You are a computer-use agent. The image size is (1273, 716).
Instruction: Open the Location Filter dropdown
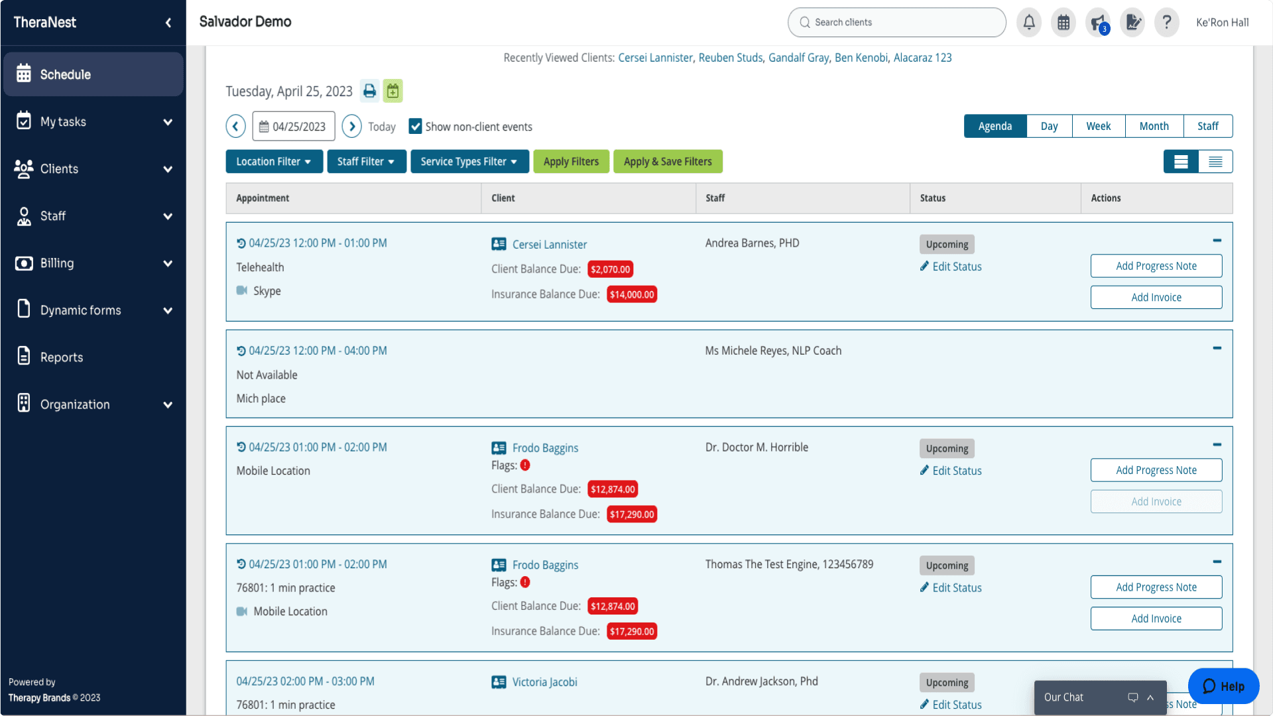(273, 161)
